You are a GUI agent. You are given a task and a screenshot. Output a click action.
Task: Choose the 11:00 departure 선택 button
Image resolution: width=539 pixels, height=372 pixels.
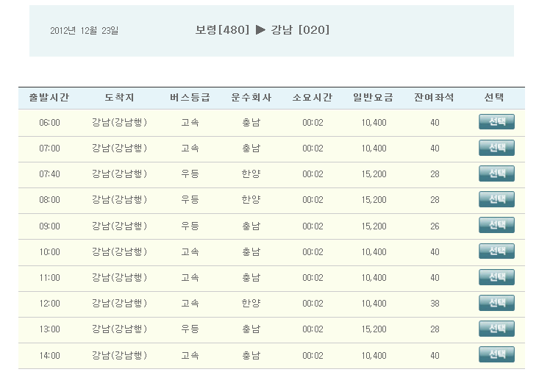pyautogui.click(x=496, y=277)
